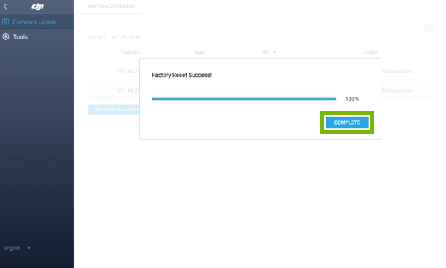Click the Current label

(x=97, y=37)
